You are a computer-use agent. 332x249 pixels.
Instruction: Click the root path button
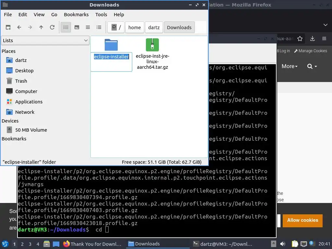pyautogui.click(x=116, y=27)
